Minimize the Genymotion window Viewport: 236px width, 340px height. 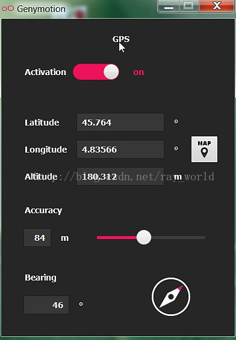(x=169, y=6)
